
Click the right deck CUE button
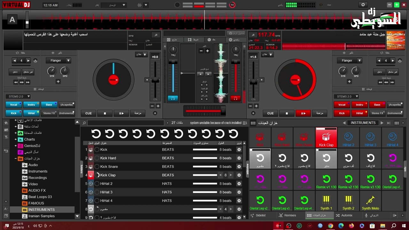pos(270,113)
